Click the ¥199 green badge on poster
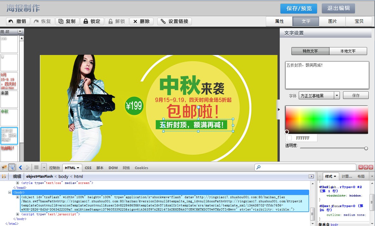 point(134,106)
